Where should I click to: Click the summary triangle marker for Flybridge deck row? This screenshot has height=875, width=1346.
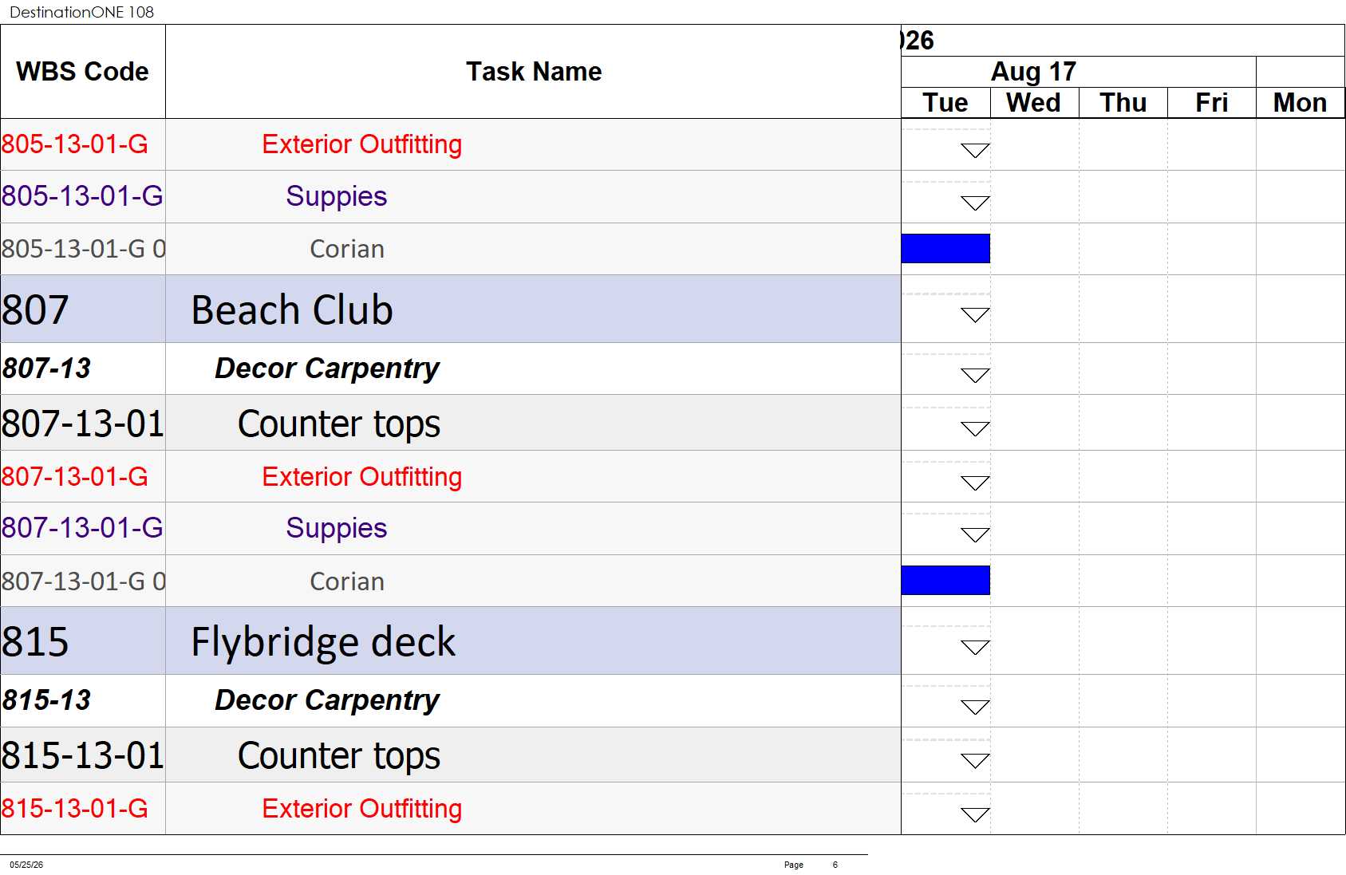[975, 647]
